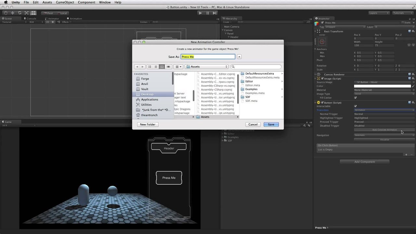
Task: Click the anchor preset icon
Action: click(x=322, y=42)
